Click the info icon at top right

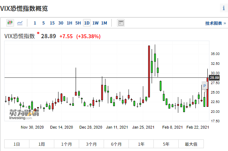[x=223, y=8]
